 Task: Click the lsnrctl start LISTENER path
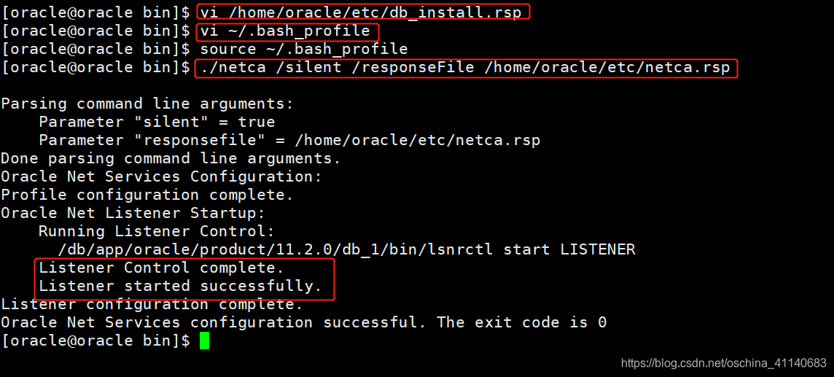pos(346,249)
